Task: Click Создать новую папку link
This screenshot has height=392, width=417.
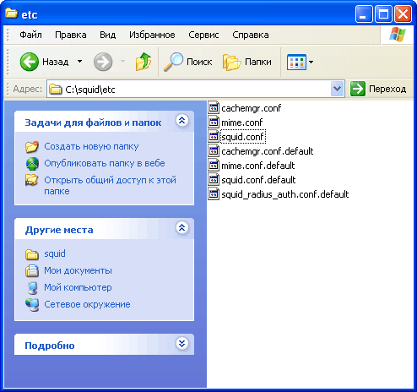Action: [x=91, y=146]
